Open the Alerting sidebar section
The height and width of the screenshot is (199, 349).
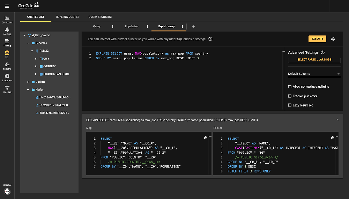(x=7, y=31)
